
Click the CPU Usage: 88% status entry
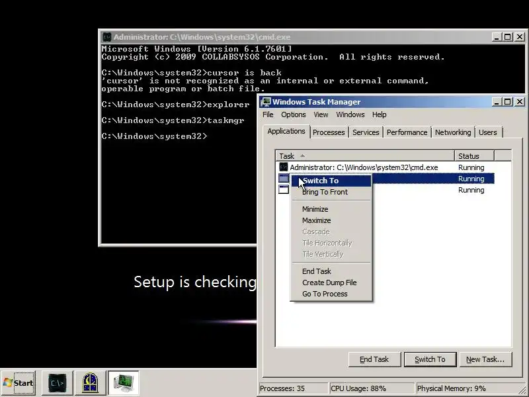tap(372, 388)
